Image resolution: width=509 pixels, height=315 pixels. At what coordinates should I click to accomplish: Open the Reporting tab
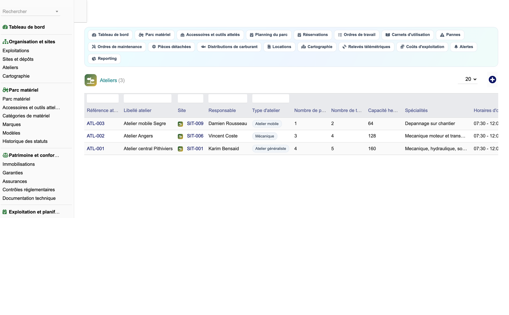coord(104,59)
